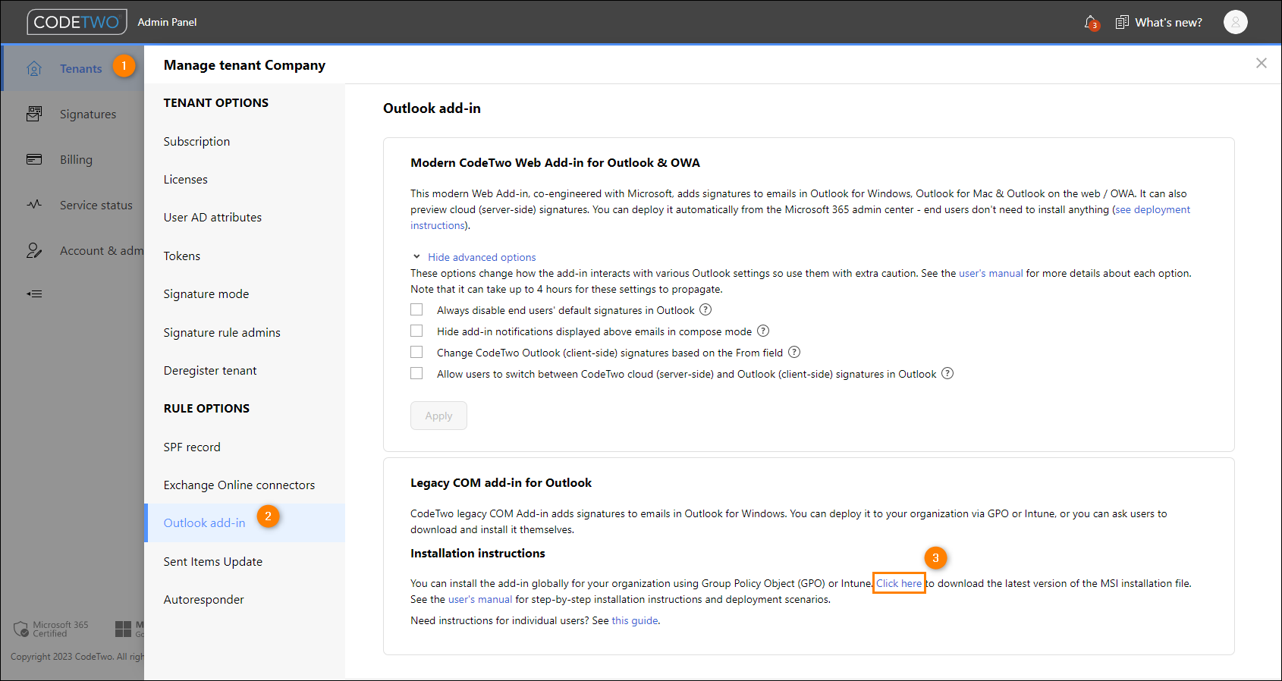Click the Apply button
Viewport: 1282px width, 681px height.
click(x=438, y=416)
